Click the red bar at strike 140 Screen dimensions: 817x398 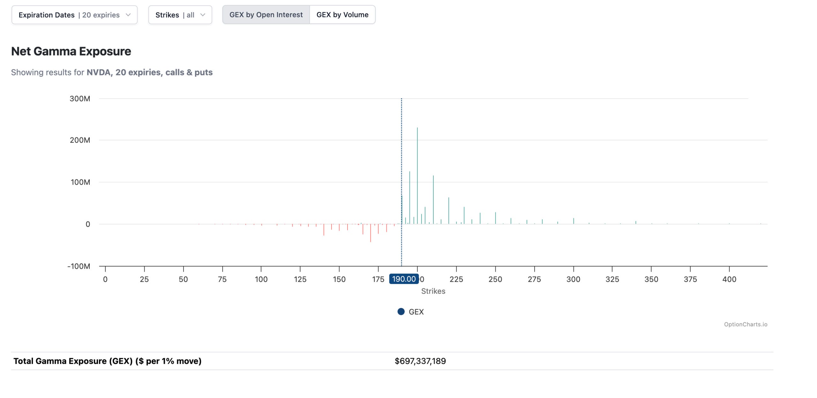pos(324,230)
